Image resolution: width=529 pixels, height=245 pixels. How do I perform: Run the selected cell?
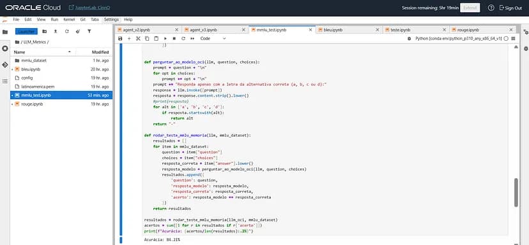[x=165, y=39]
